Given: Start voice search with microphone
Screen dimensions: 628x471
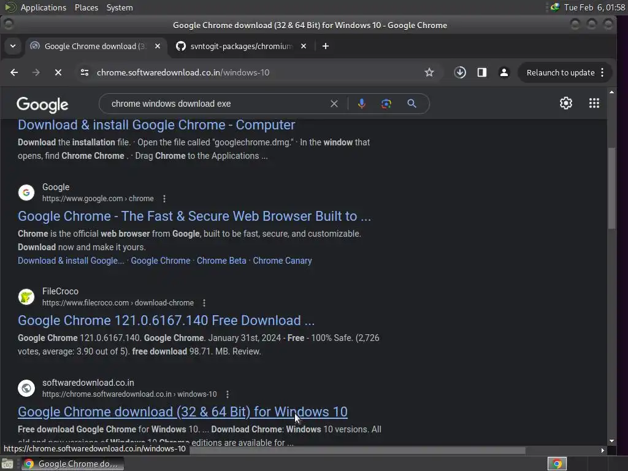Looking at the screenshot, I should pos(362,104).
